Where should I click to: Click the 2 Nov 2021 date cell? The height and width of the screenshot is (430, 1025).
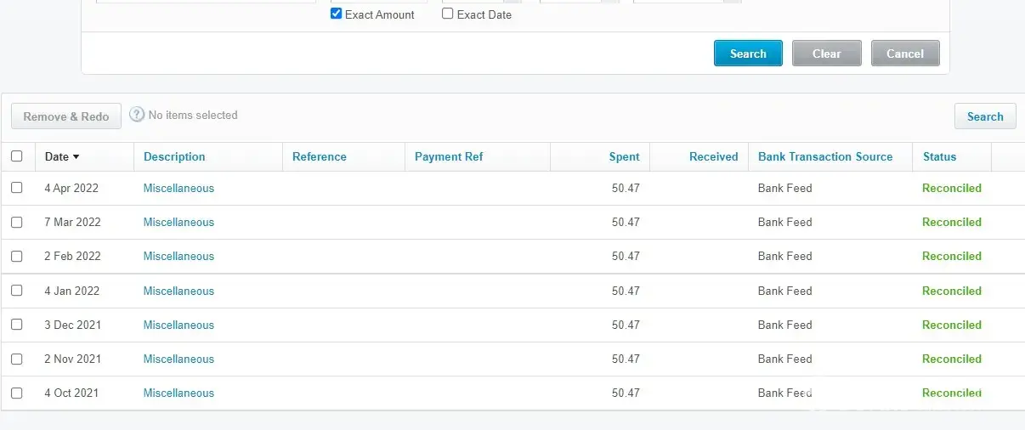pyautogui.click(x=72, y=359)
